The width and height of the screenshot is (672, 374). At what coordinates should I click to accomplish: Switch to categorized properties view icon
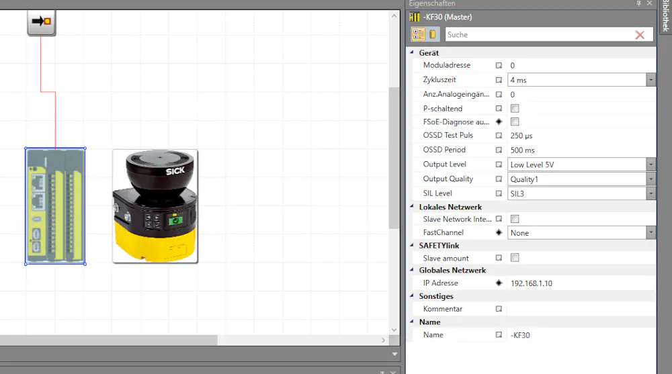[x=418, y=34]
